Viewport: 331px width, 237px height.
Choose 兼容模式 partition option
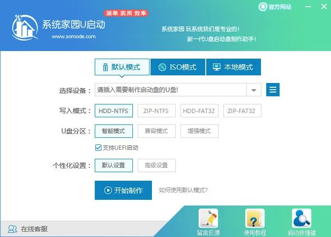pos(156,131)
